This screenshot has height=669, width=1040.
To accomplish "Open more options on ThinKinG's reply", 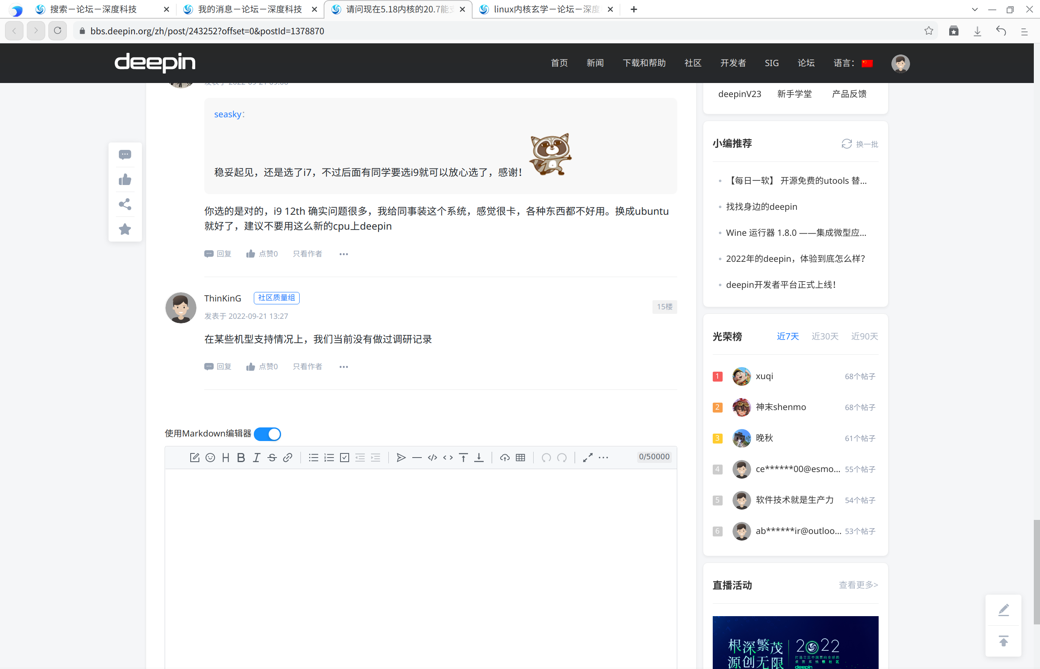I will pos(343,366).
